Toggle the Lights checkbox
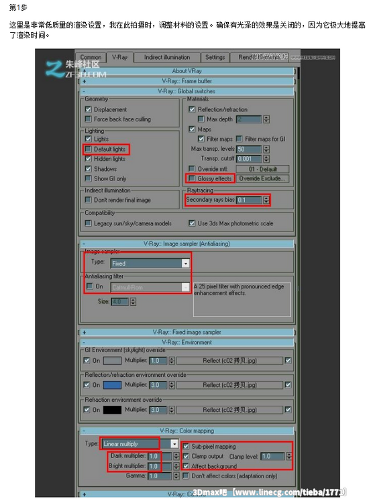369x503 pixels. pos(89,139)
